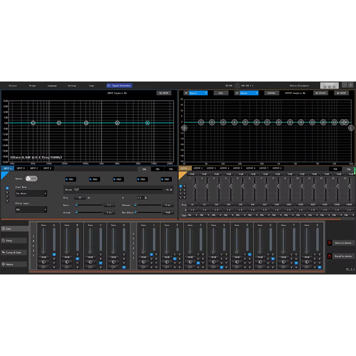Toggle route 5 on output channel 1 strip
This screenshot has width=356, height=356.
pos(156,254)
